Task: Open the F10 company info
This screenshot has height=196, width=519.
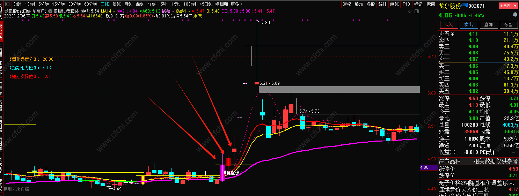Action: coord(406,4)
